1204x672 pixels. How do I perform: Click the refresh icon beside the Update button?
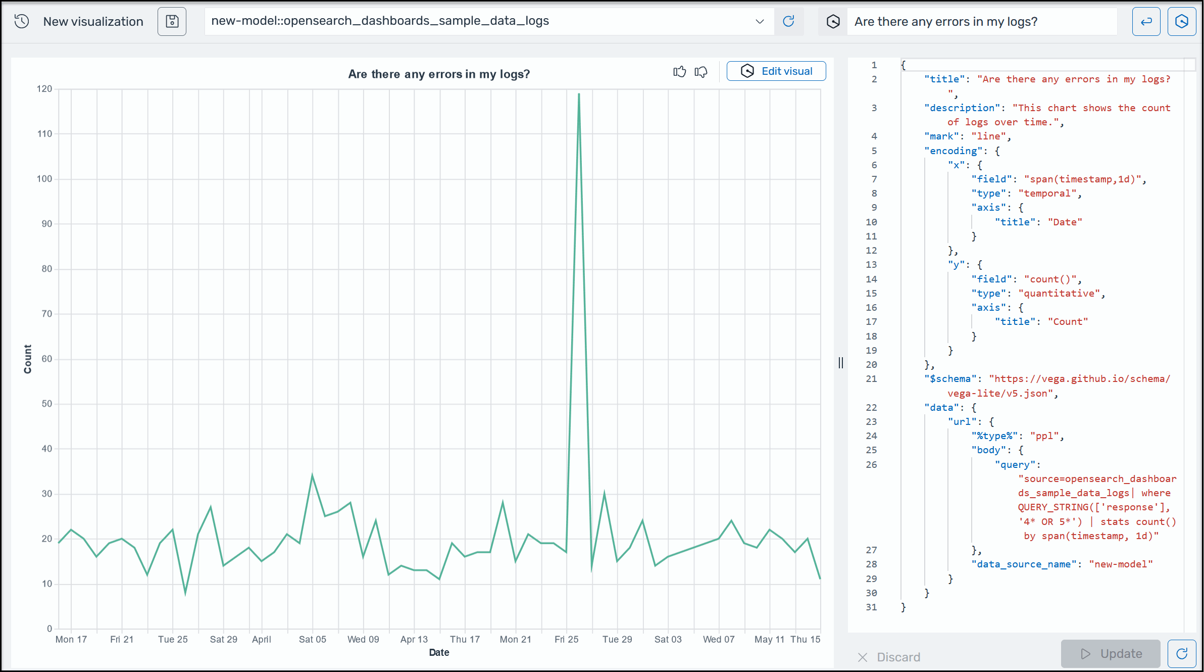point(1181,653)
